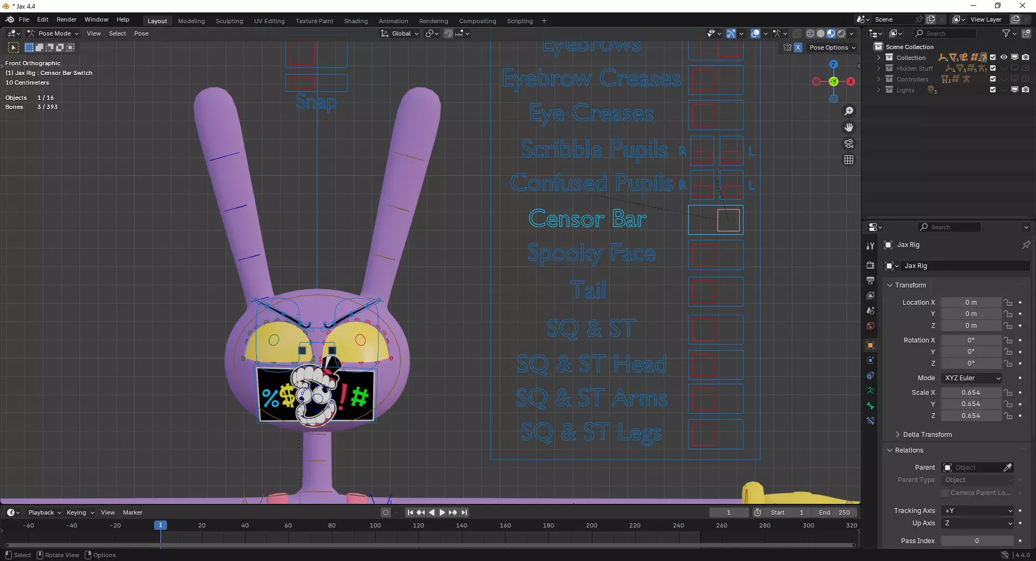
Task: Switch orthographic/perspective with grid gizmo
Action: click(849, 160)
